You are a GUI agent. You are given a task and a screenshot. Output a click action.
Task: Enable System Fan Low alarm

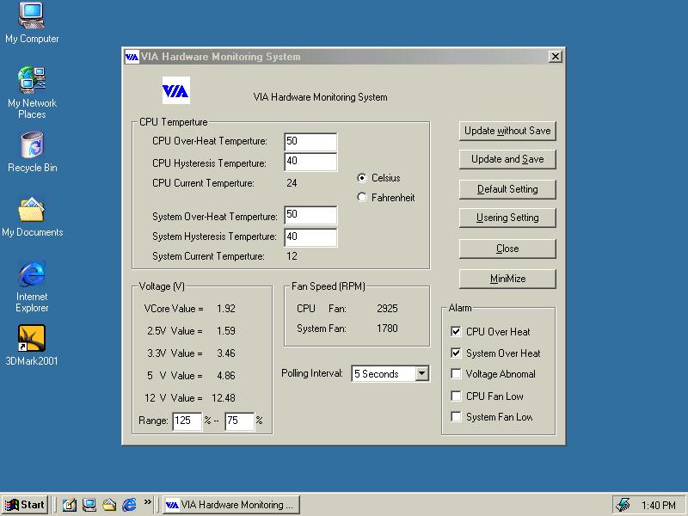[456, 417]
